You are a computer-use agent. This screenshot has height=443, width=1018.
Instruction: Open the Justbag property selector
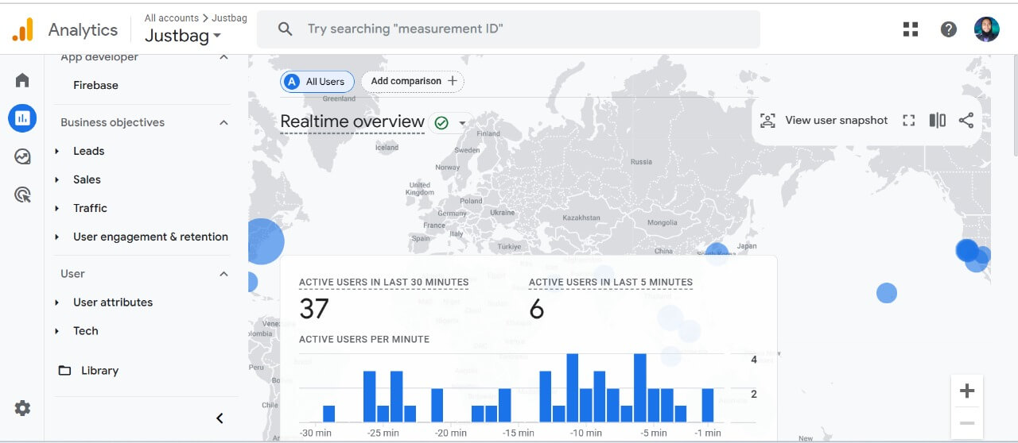point(183,36)
